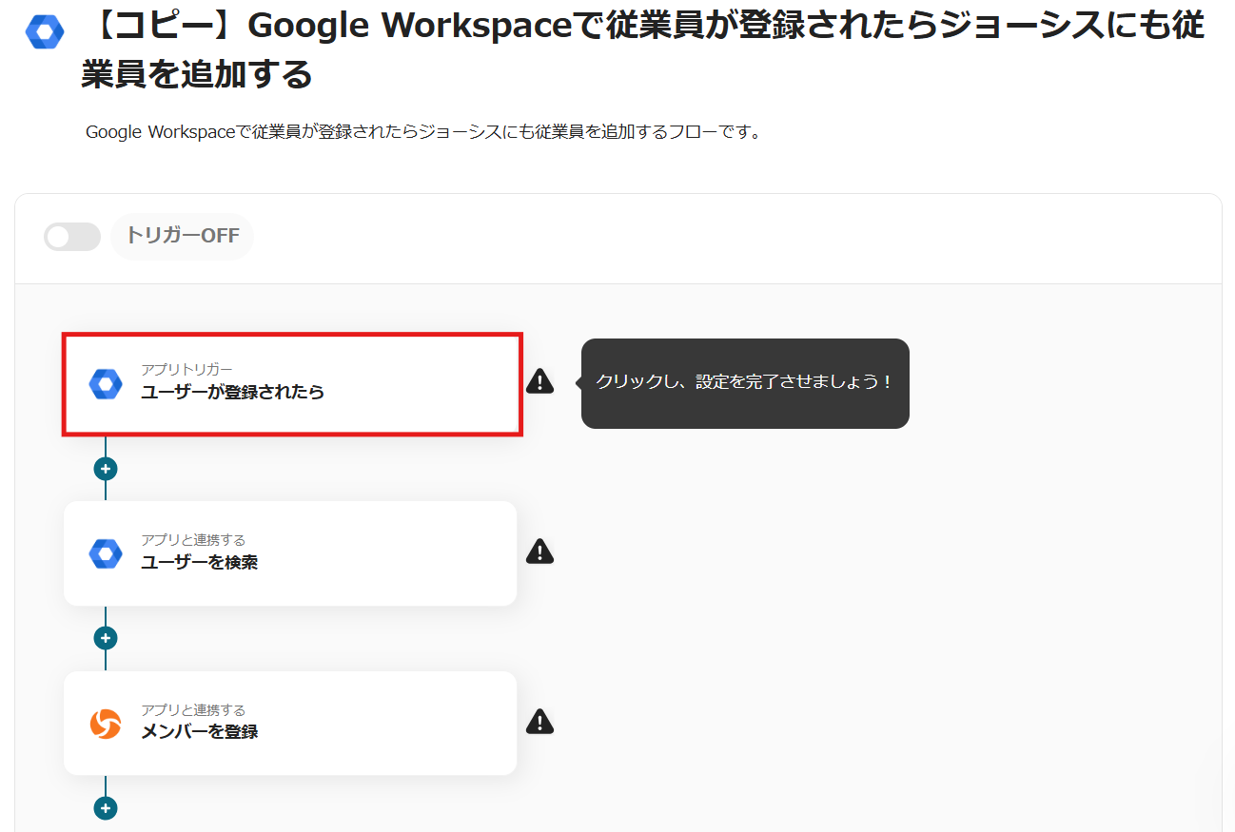Click the warning icon next to メンバーを登録

[539, 722]
